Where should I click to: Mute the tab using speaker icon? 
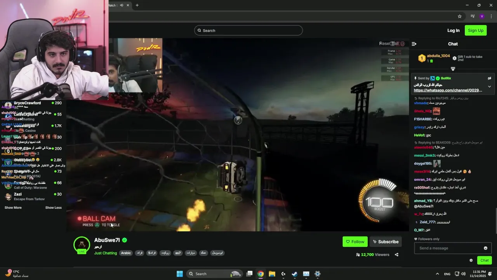122,5
